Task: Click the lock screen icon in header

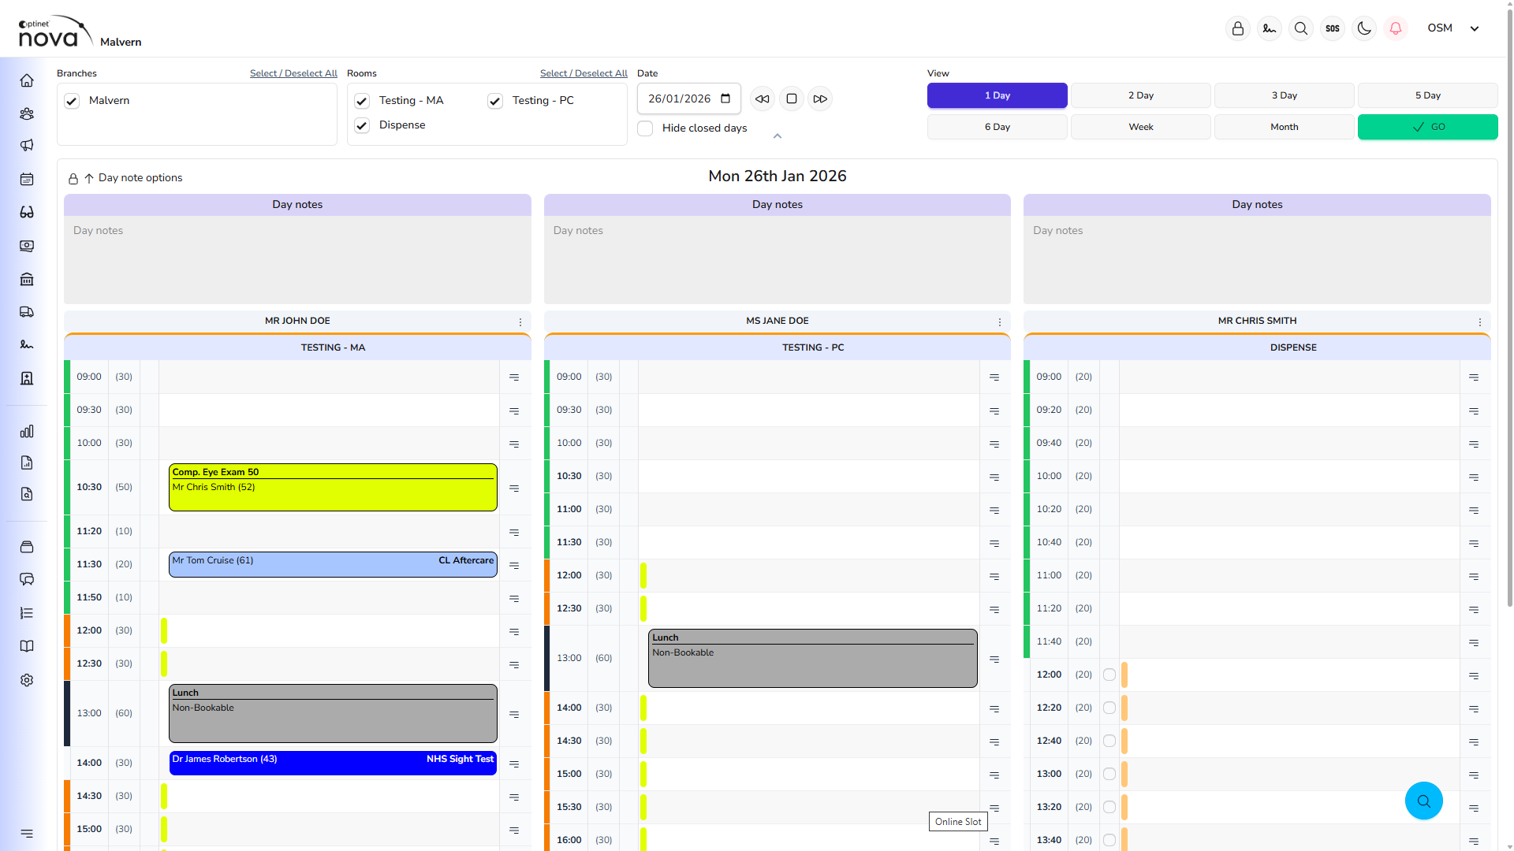Action: pyautogui.click(x=1238, y=28)
